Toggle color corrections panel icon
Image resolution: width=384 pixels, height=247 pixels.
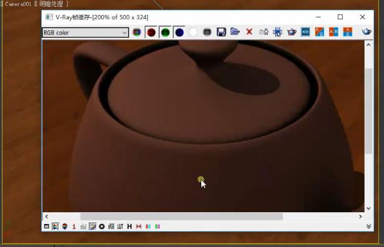coord(55,227)
